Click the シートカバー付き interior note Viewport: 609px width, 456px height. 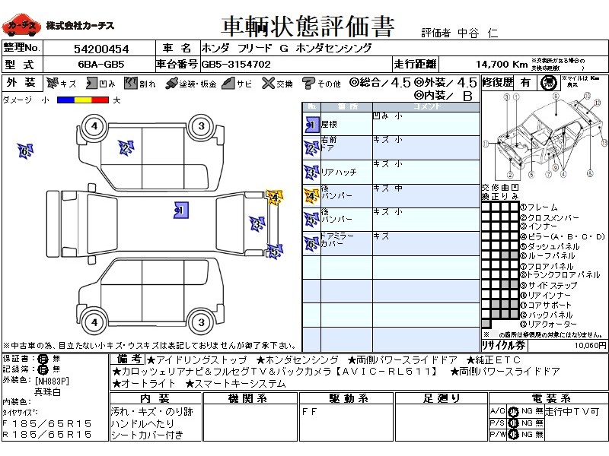tap(147, 435)
